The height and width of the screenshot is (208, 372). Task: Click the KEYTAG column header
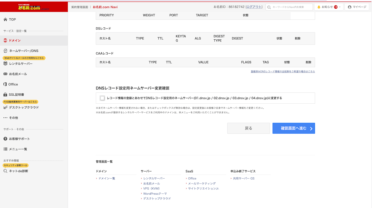(x=181, y=38)
